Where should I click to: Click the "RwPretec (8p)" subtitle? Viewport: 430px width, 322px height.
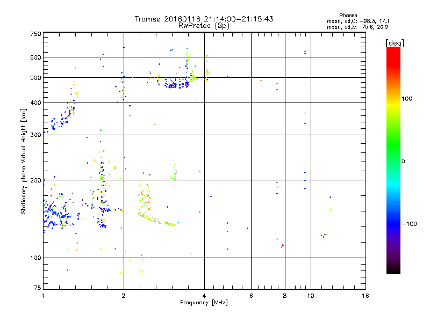204,26
